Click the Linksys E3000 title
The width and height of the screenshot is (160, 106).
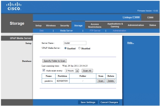pyautogui.click(x=131, y=17)
